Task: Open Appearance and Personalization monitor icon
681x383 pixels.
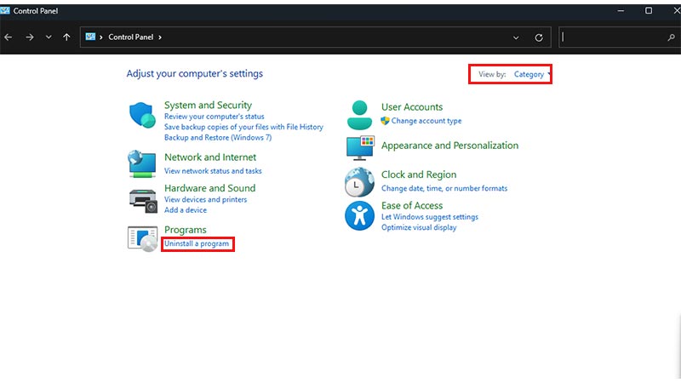Action: click(x=360, y=148)
